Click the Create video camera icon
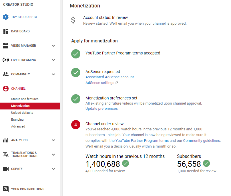This screenshot has height=196, width=231. (6, 169)
